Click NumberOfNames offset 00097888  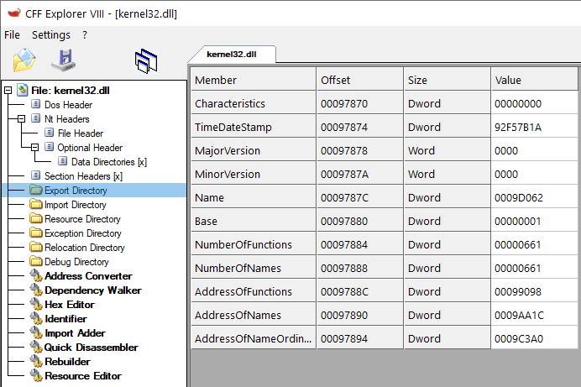[360, 268]
